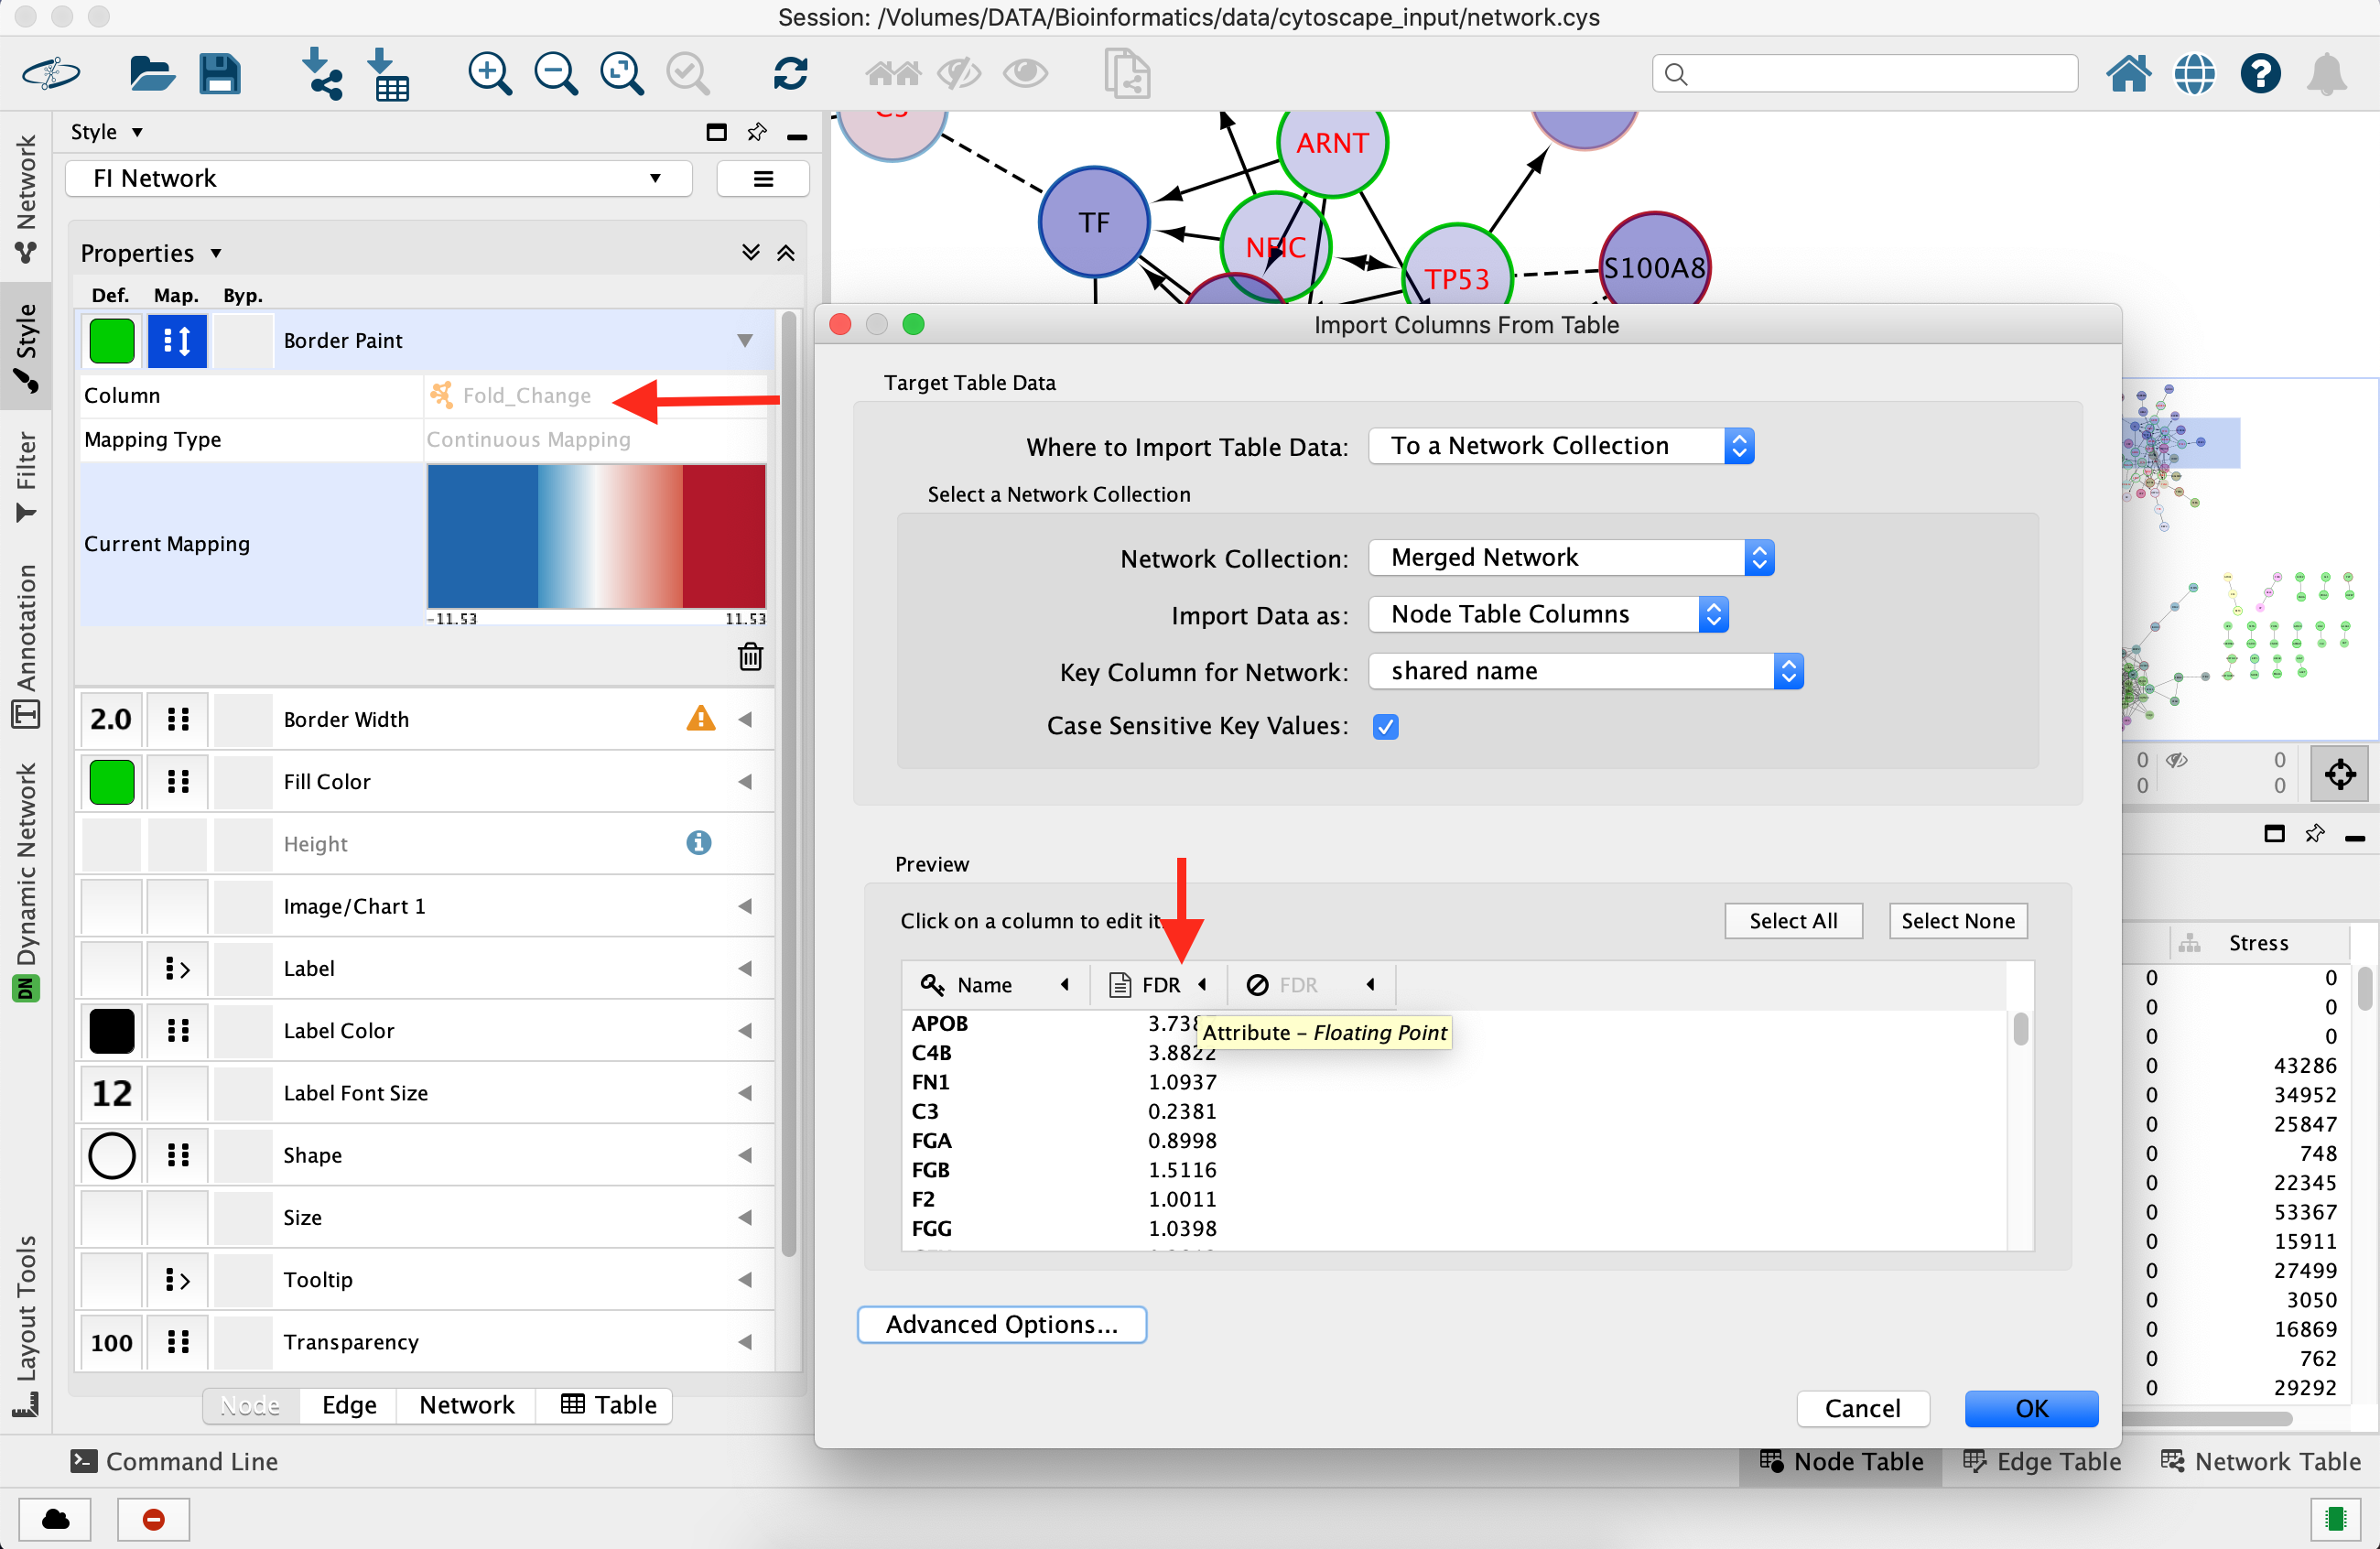The image size is (2380, 1549).
Task: Open Network Collection dropdown
Action: 1571,557
